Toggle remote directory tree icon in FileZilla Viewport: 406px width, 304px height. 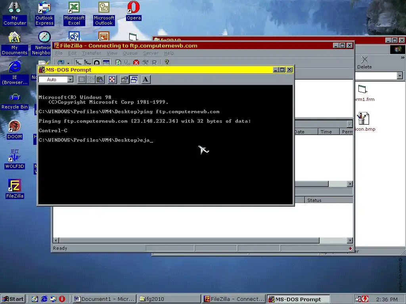[88, 62]
